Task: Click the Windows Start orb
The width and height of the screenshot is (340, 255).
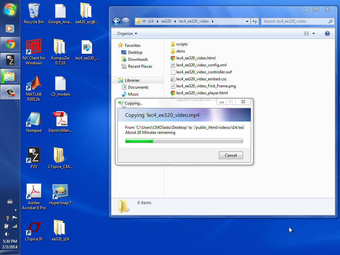Action: tap(10, 10)
